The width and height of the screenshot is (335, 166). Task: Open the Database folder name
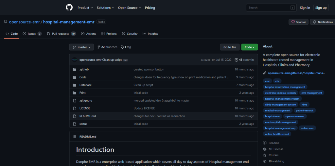point(85,85)
